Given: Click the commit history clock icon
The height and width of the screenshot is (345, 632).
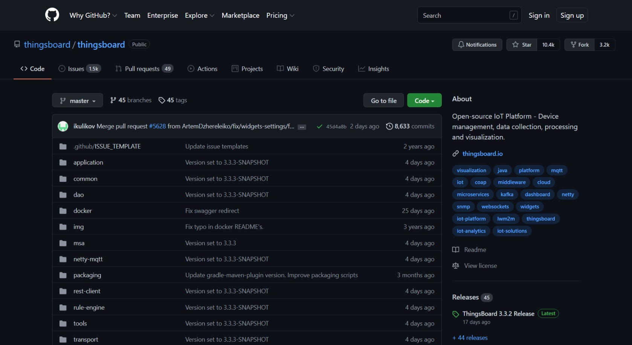Looking at the screenshot, I should pyautogui.click(x=389, y=126).
